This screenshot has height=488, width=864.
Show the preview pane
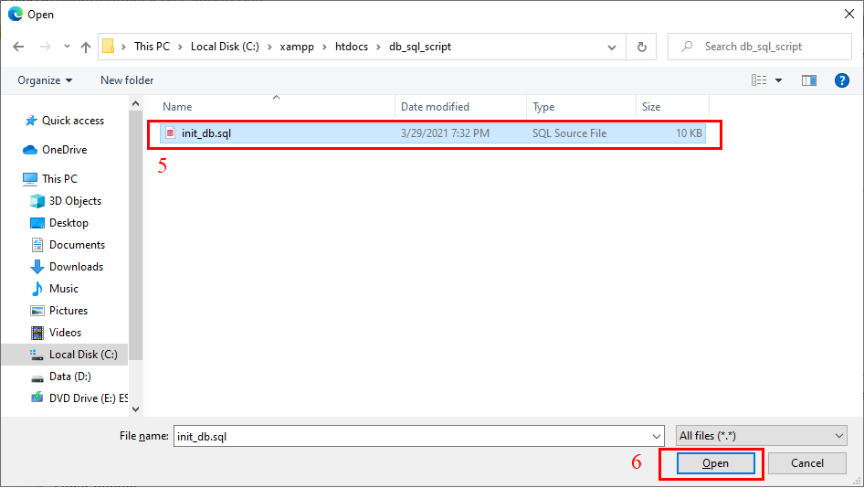[809, 80]
